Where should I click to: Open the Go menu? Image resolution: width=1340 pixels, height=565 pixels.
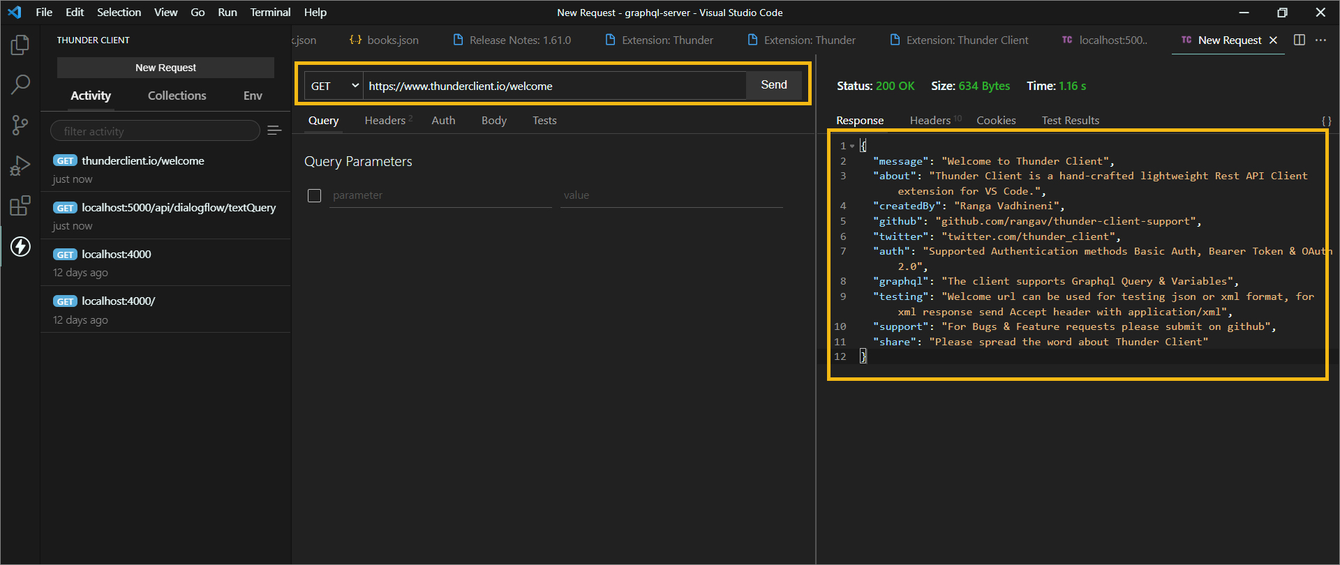pyautogui.click(x=198, y=12)
